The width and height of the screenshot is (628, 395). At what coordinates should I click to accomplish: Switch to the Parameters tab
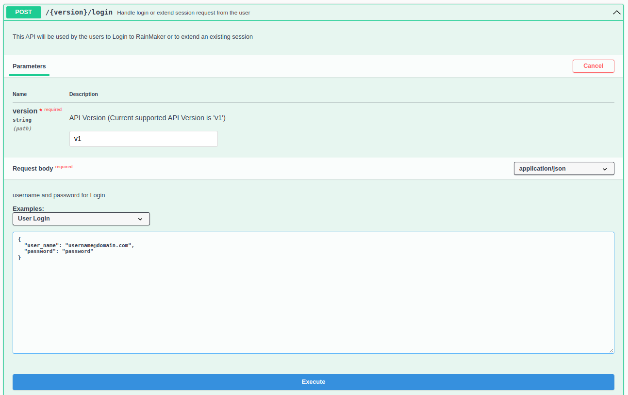coord(29,66)
